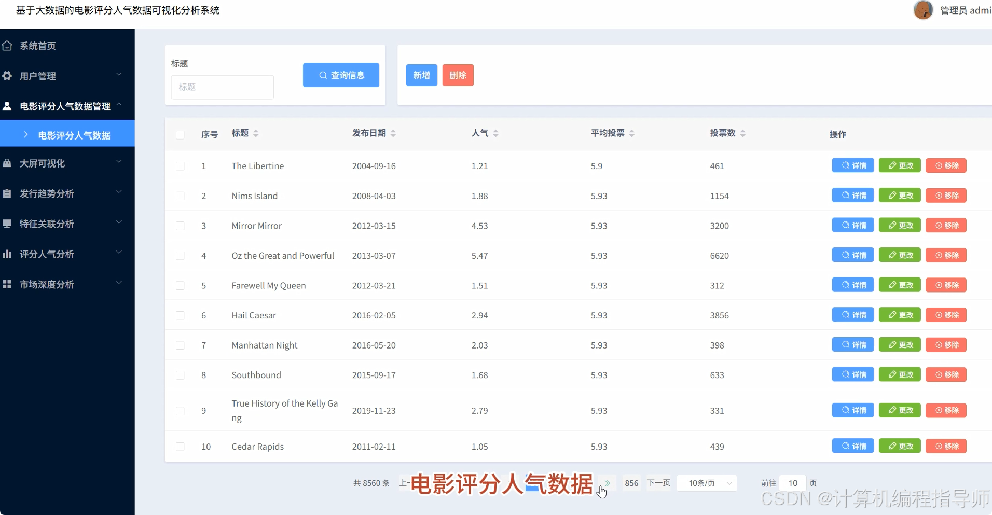Click the 新增 button

point(421,75)
